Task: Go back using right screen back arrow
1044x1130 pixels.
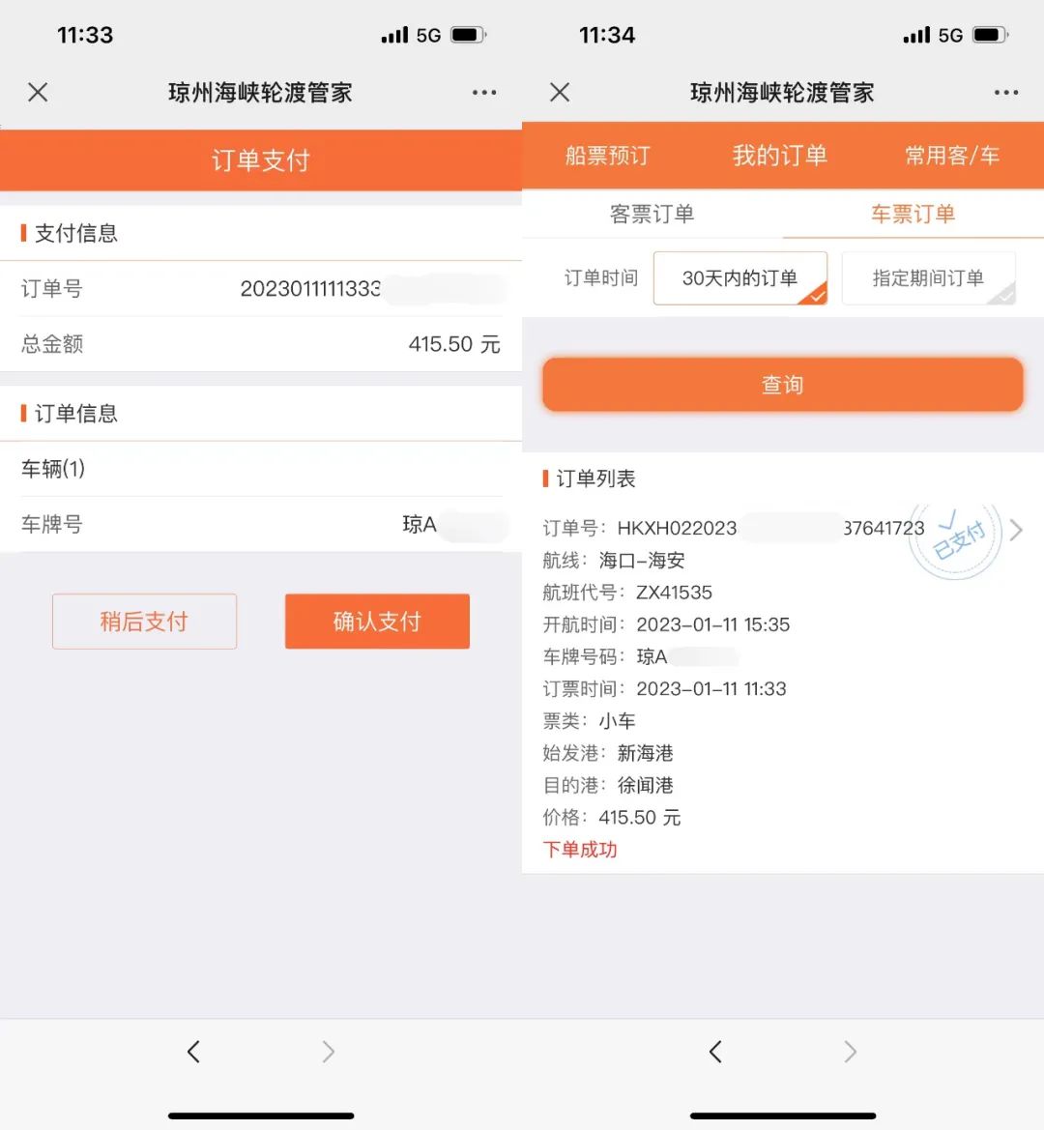Action: coord(715,1052)
